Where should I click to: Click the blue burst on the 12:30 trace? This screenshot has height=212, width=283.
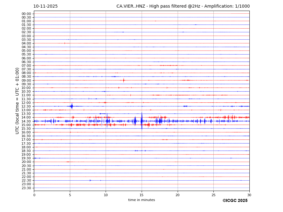tap(72, 106)
